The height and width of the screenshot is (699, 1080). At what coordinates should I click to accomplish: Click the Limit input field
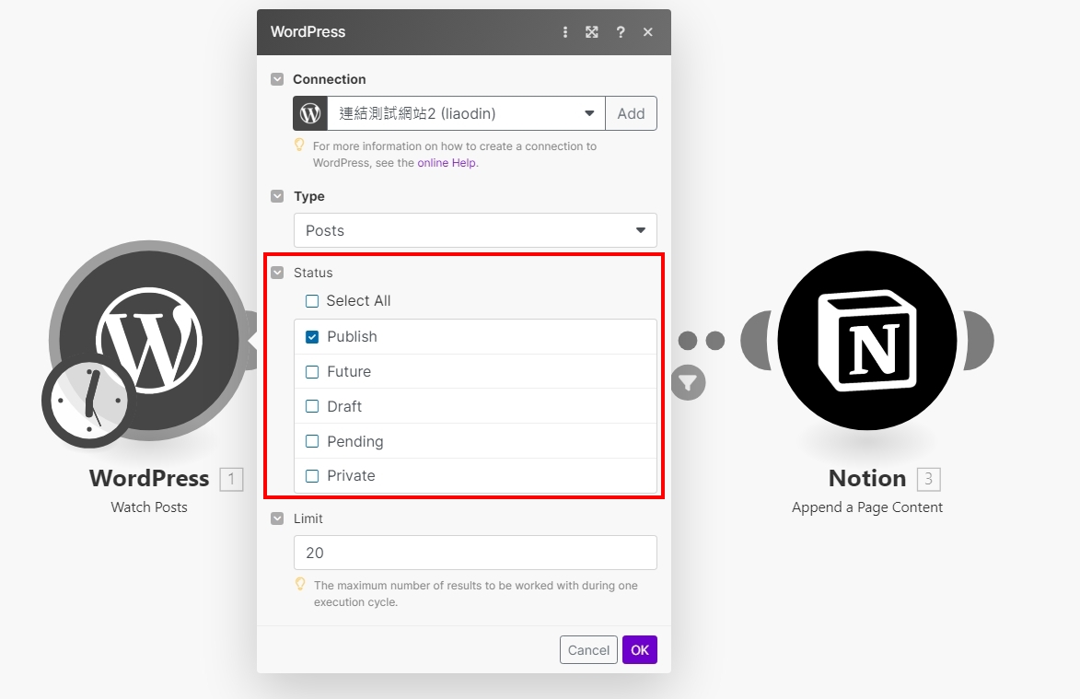tap(475, 553)
